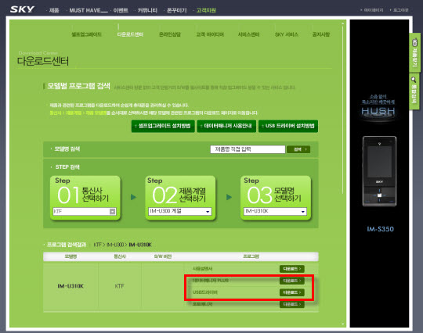Open the MUST HAVE menu
This screenshot has width=423, height=333.
point(89,10)
